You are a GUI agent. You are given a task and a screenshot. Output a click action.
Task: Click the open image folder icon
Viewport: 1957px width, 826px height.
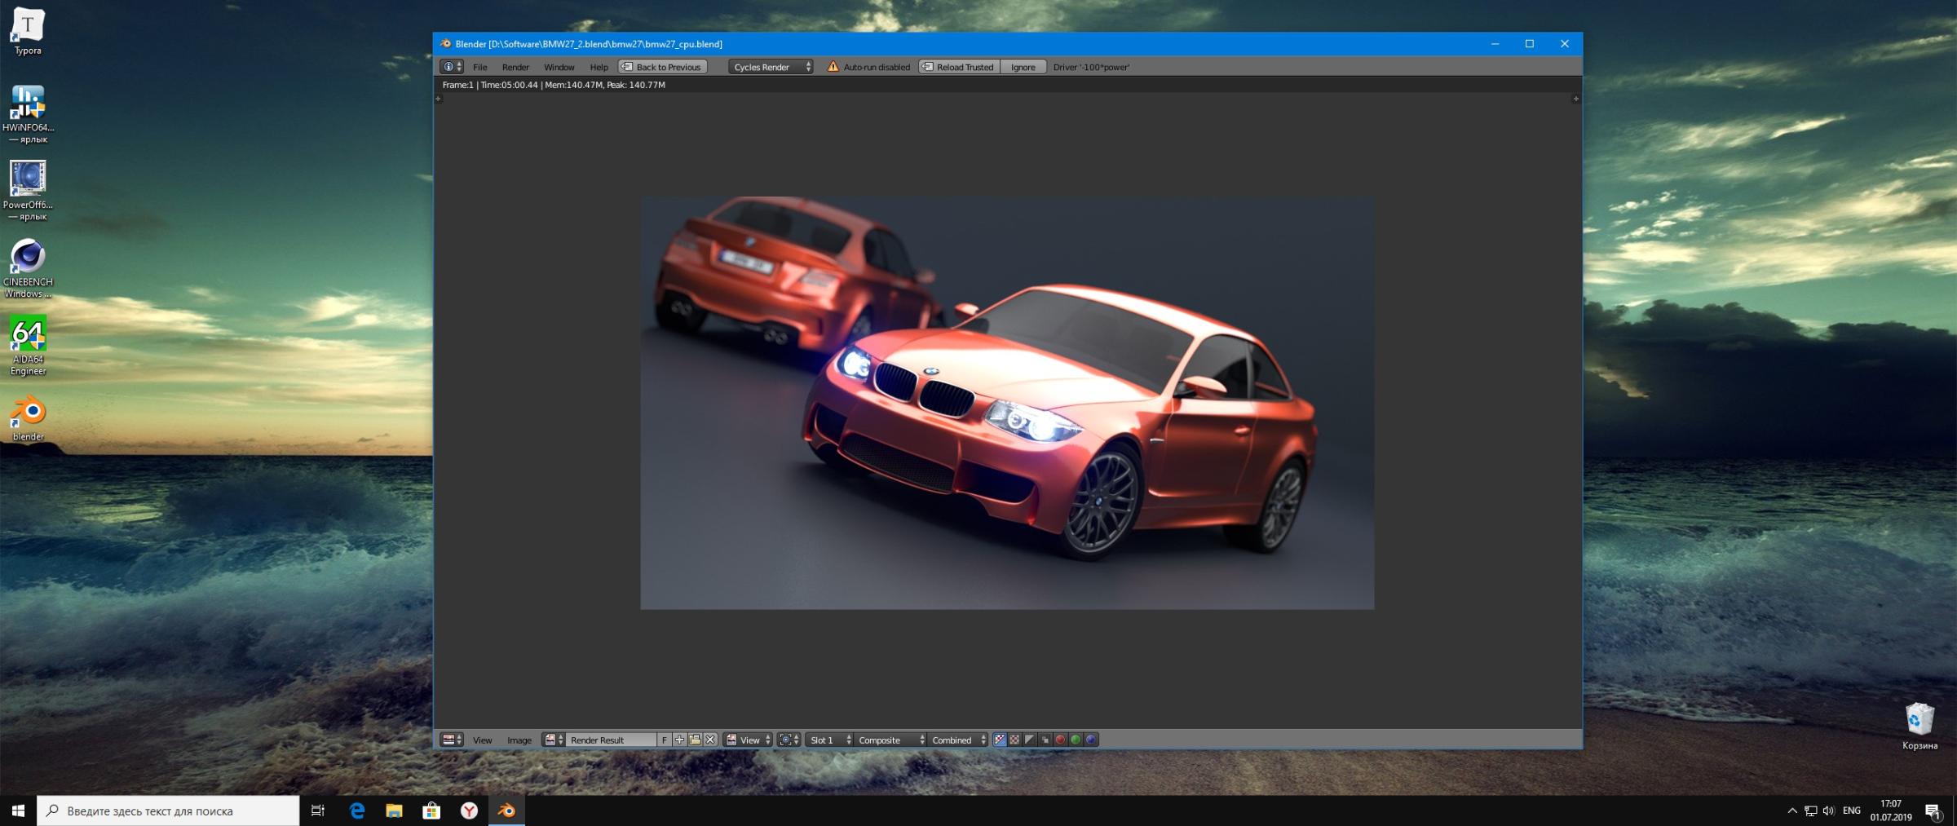tap(695, 740)
